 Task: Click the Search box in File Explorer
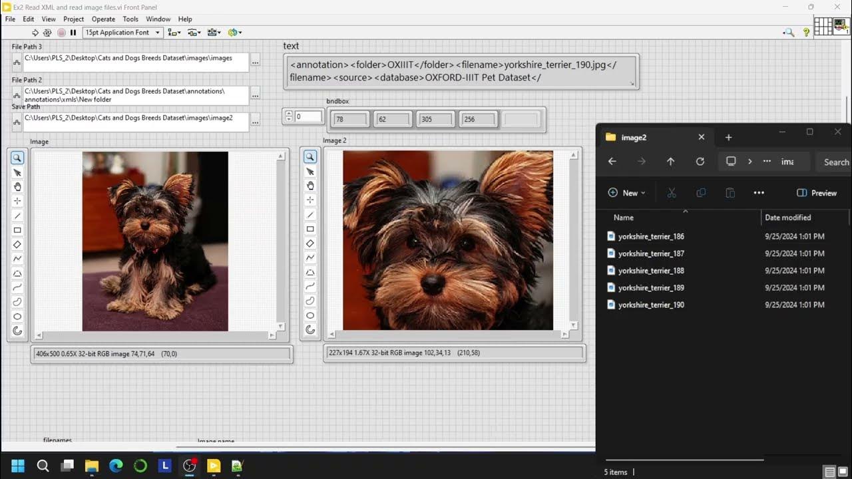[833, 162]
